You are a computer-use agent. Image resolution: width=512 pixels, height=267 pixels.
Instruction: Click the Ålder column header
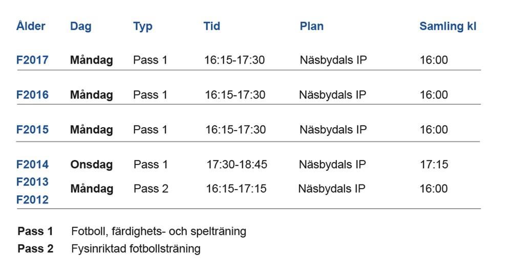(x=31, y=26)
